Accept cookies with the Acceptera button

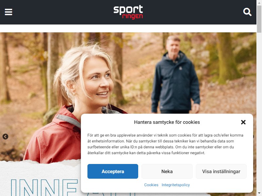pyautogui.click(x=113, y=171)
